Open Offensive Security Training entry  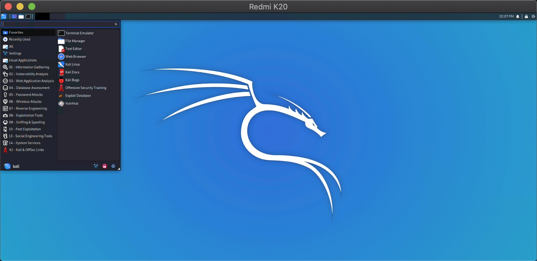[88, 88]
